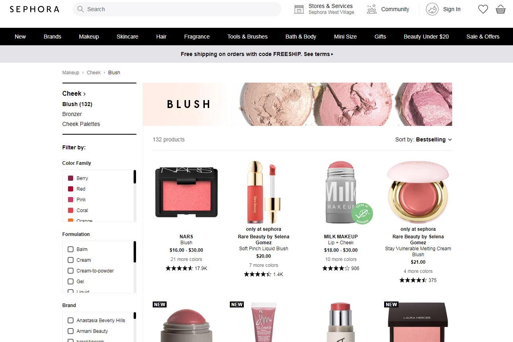513x342 pixels.
Task: Open the Loves heart icon
Action: [x=483, y=9]
